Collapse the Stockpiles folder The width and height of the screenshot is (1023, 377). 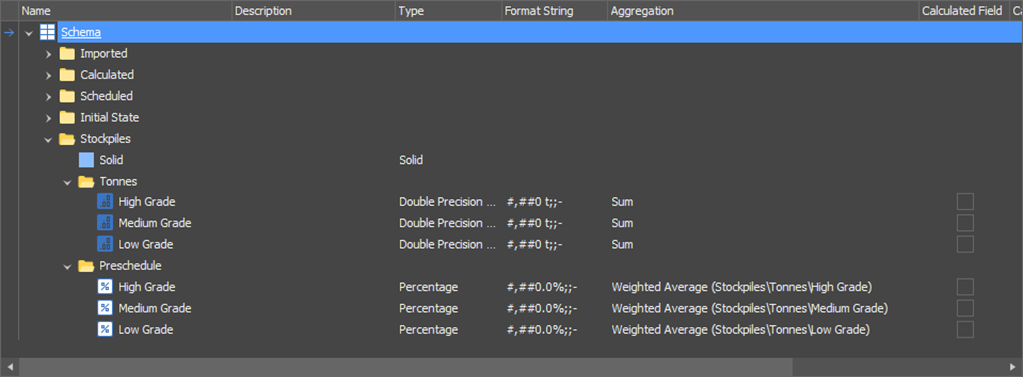click(x=48, y=139)
